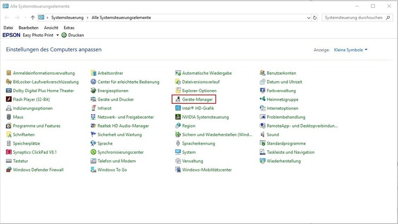The image size is (398, 224).
Task: Open the Synaptics ClickPad V8.1 icon
Action: (x=8, y=152)
